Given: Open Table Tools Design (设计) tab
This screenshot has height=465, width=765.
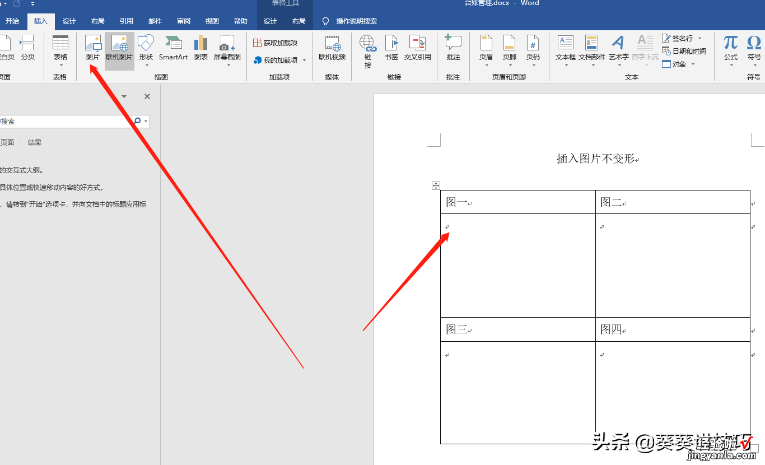Looking at the screenshot, I should pyautogui.click(x=270, y=21).
